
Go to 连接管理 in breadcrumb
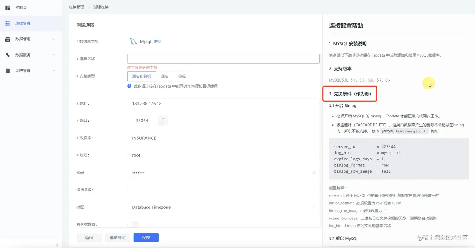76,7
